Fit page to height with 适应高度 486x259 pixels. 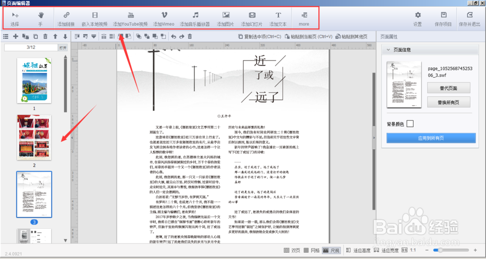pos(358,250)
